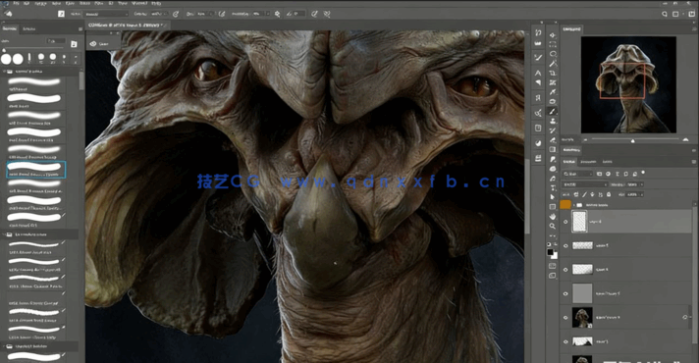Image resolution: width=699 pixels, height=363 pixels.
Task: Toggle eye icon in small floating panel over canvas
Action: click(x=93, y=43)
